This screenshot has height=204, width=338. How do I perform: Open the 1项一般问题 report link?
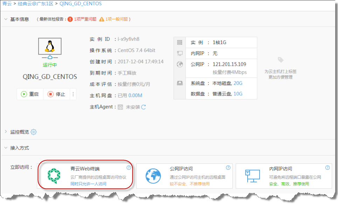117,19
